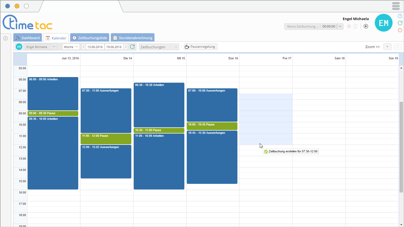Image resolution: width=404 pixels, height=227 pixels.
Task: Go to next week arrow
Action: [126, 47]
